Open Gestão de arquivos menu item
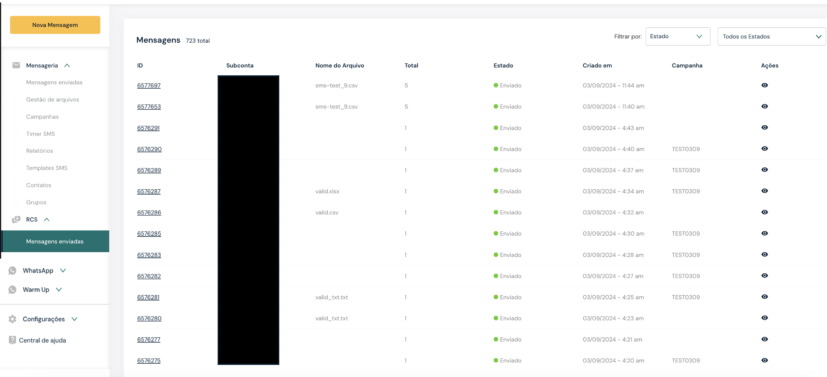This screenshot has width=827, height=377. pyautogui.click(x=52, y=99)
